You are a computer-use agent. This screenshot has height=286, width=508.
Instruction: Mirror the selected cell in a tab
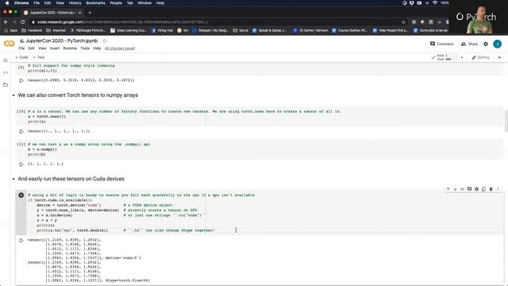coord(483,189)
